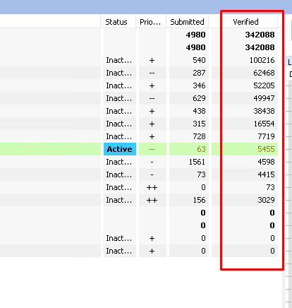Click submitted value 629
This screenshot has height=308, width=292.
coord(199,98)
